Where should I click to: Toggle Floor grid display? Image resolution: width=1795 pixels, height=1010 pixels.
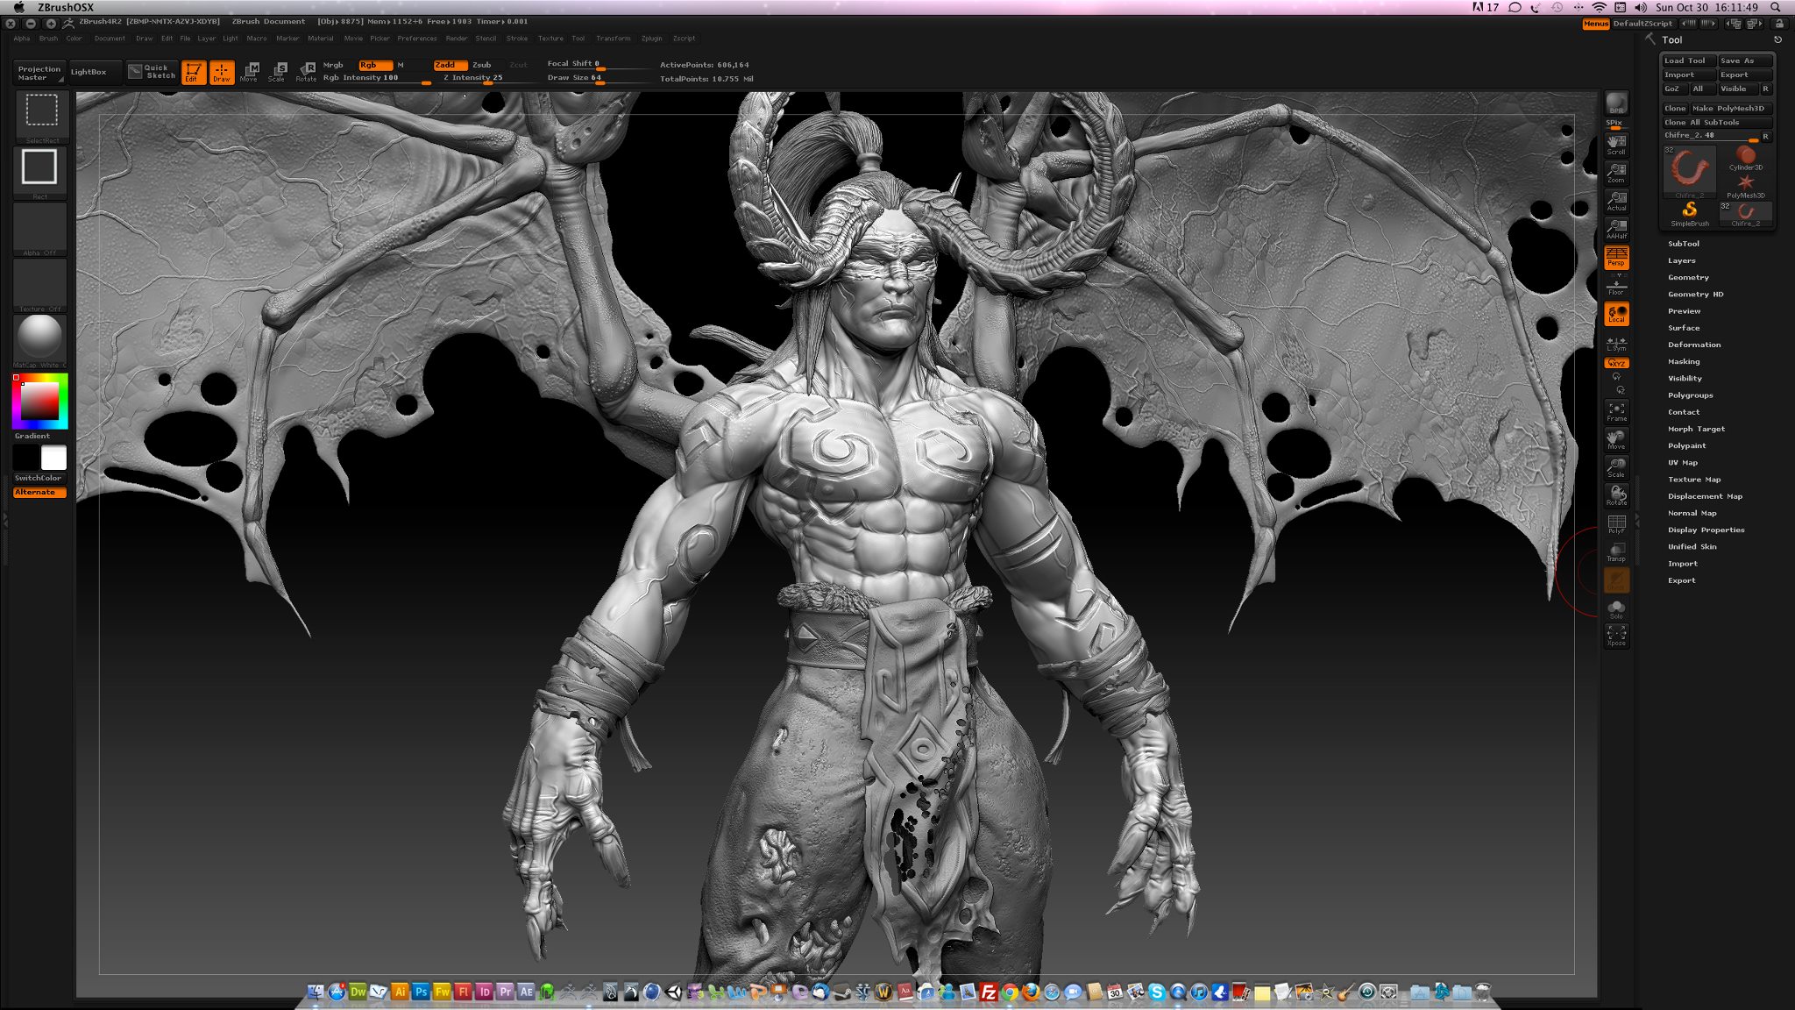(x=1616, y=286)
